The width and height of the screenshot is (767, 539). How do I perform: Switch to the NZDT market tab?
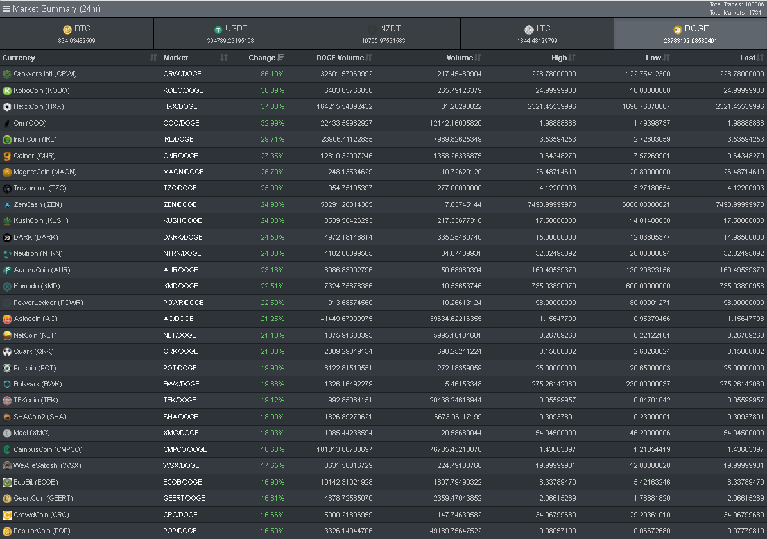pyautogui.click(x=384, y=34)
